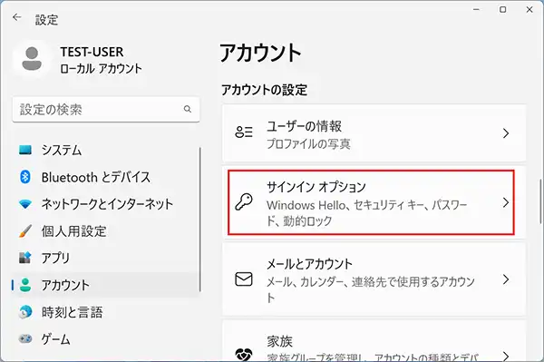
Task: Click the 家族 heart icon
Action: [244, 355]
